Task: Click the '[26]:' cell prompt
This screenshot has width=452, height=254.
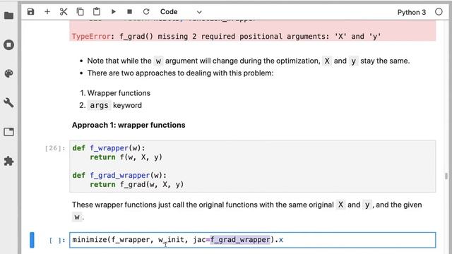Action: (55, 148)
